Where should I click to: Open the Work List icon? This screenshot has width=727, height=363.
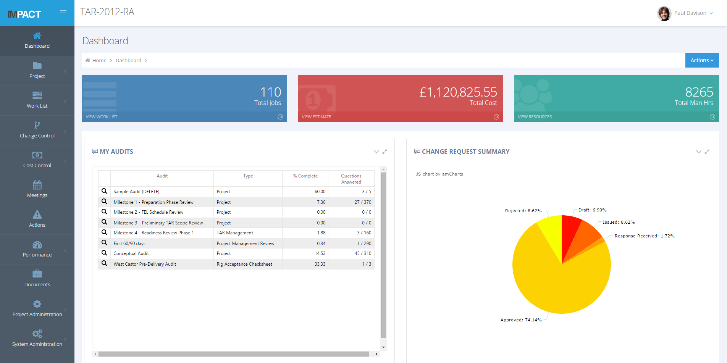(37, 95)
